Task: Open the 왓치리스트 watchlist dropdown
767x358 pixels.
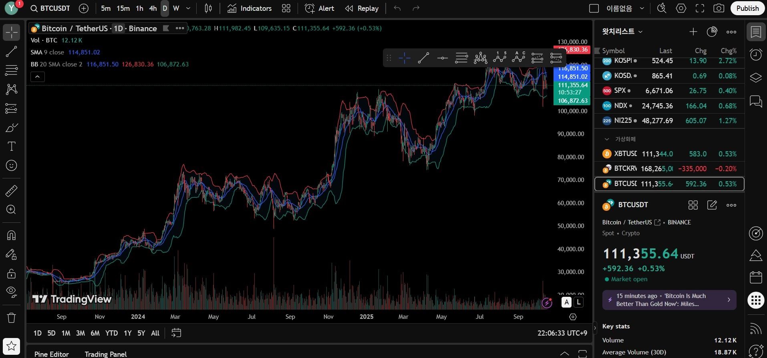Action: coord(622,32)
